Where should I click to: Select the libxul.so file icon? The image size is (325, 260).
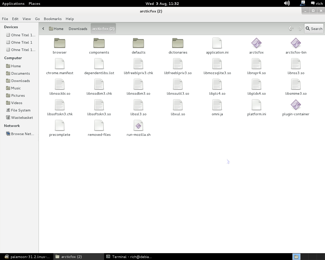tap(178, 105)
